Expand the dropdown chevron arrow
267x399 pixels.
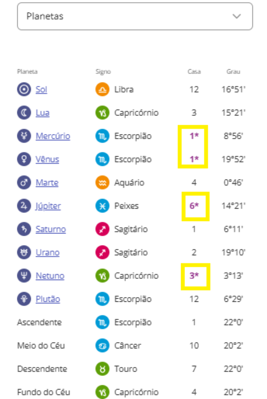[237, 16]
